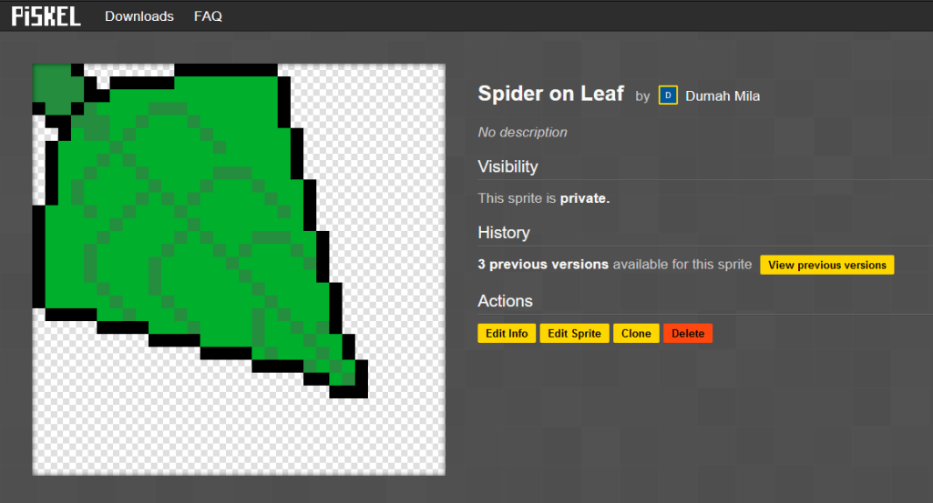This screenshot has height=503, width=933.
Task: Click the 3 previous versions text
Action: point(543,265)
